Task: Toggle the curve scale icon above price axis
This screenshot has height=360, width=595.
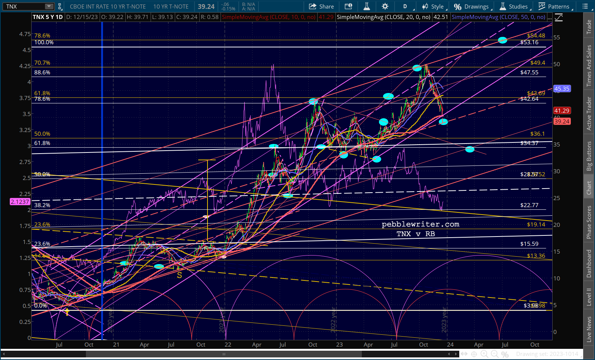Action: (558, 17)
